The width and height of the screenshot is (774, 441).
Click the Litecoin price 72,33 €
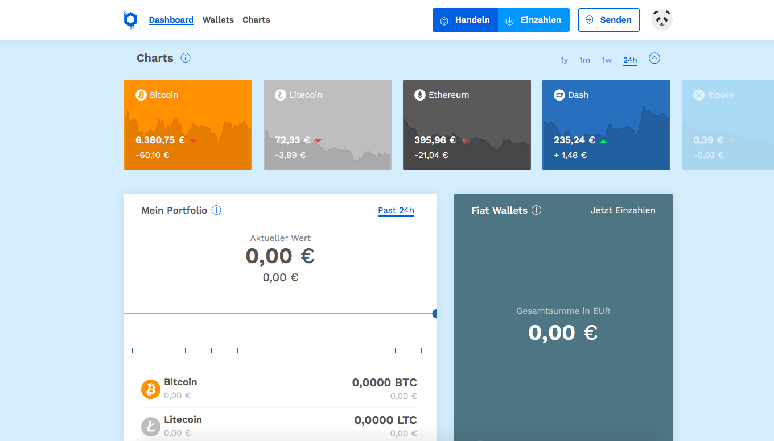293,140
